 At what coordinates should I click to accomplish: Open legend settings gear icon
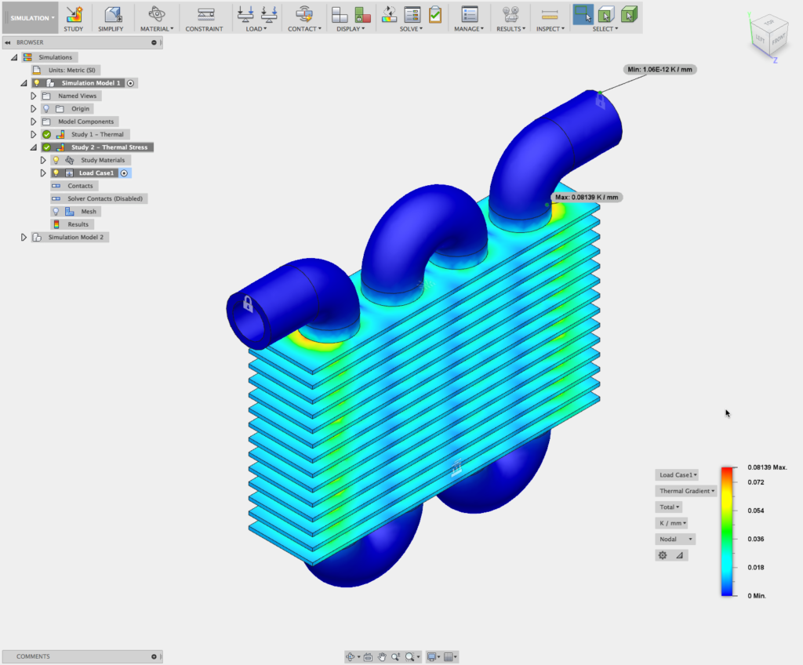[x=663, y=555]
